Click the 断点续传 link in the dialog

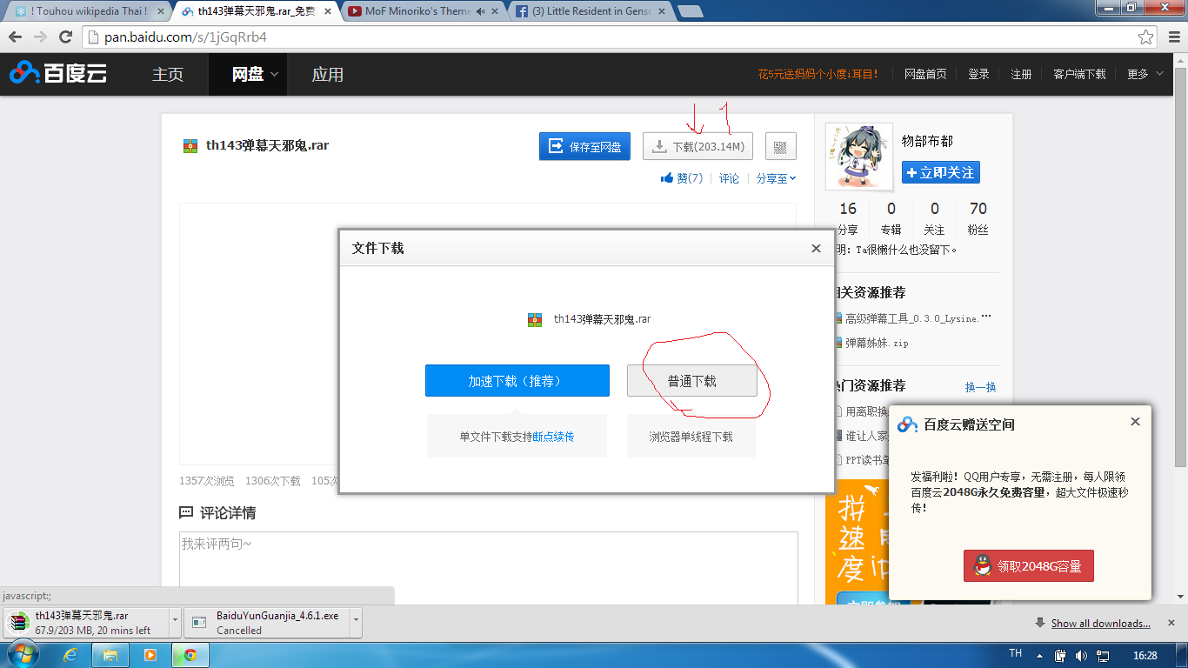coord(553,437)
